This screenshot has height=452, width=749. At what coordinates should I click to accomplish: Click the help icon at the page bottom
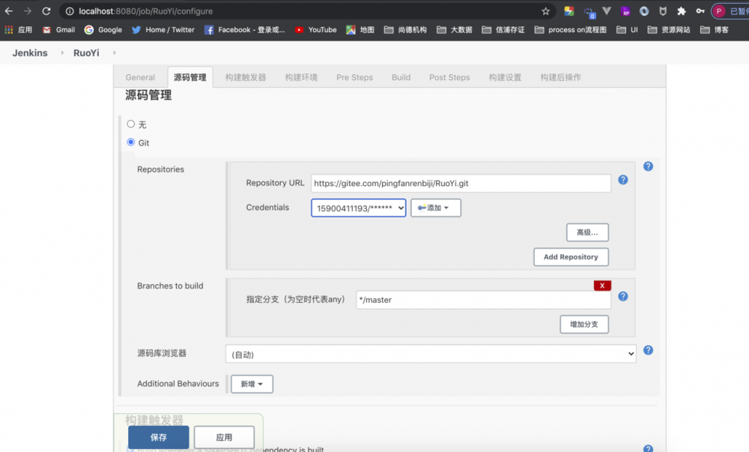pos(648,448)
